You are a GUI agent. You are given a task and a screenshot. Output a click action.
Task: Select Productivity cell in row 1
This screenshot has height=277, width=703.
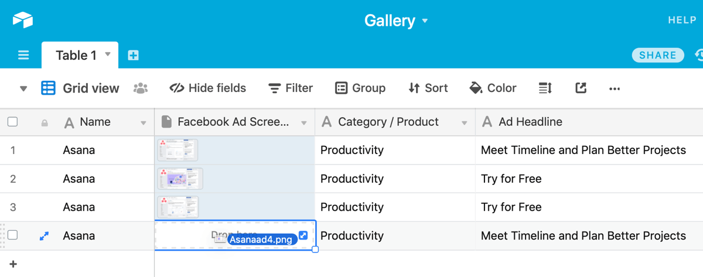tap(395, 150)
